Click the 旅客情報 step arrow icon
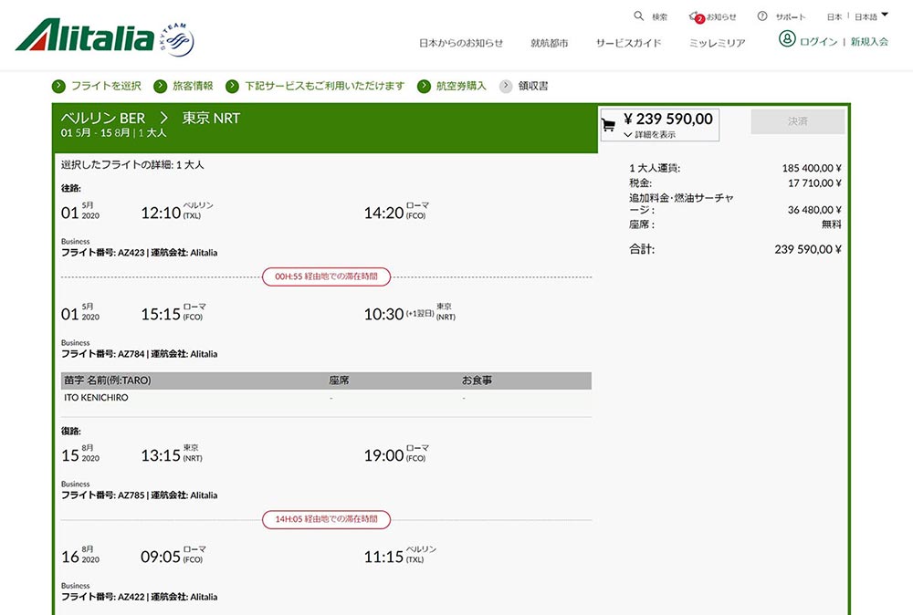 [x=160, y=86]
